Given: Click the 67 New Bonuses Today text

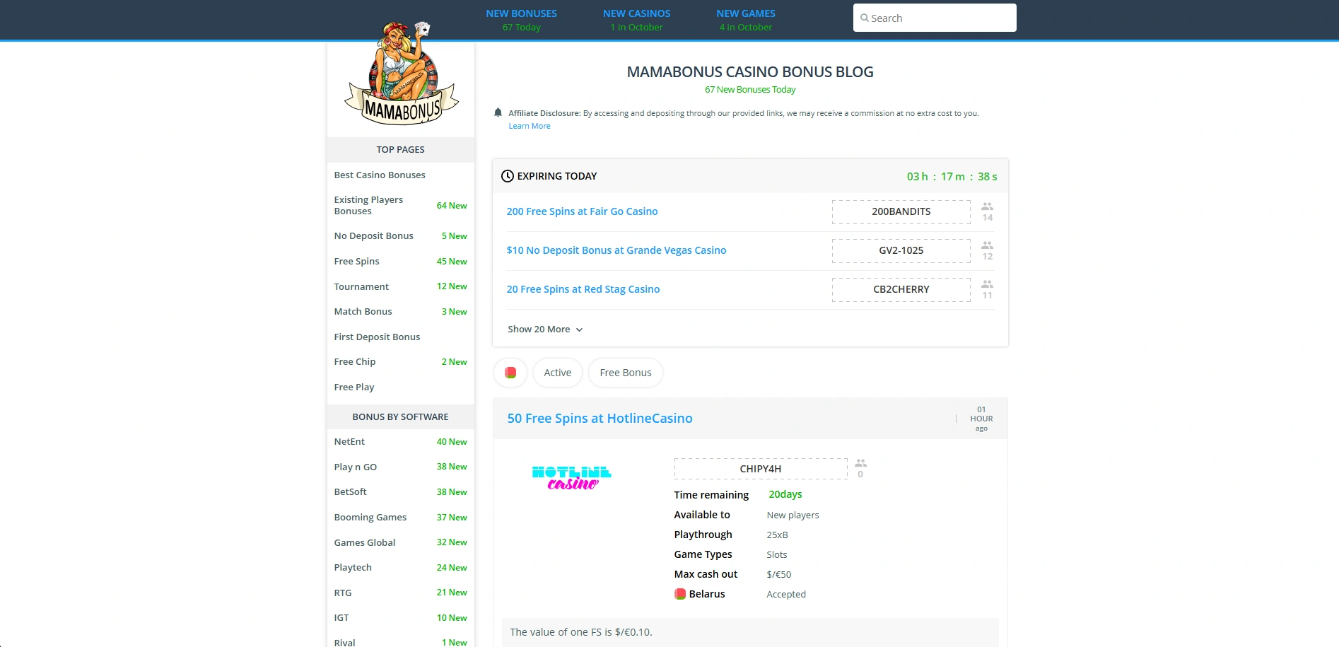Looking at the screenshot, I should click(x=750, y=90).
